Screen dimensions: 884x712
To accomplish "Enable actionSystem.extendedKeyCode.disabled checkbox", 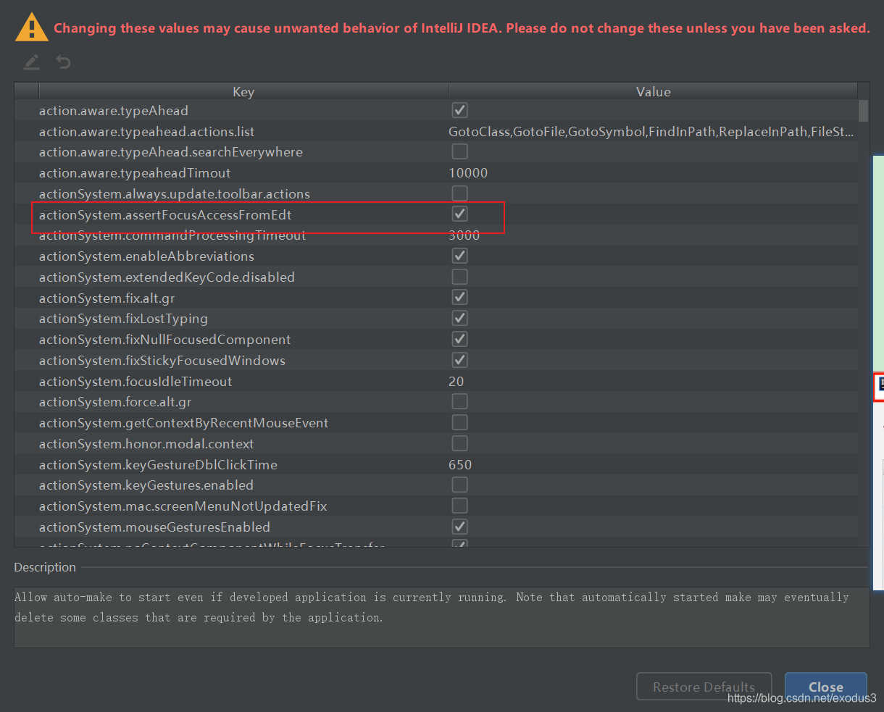I will point(459,277).
